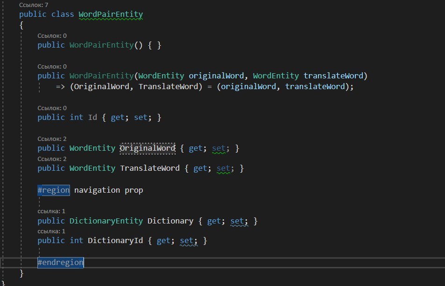Screen dimensions: 445x286
Task: Open the "Ссылок: 7" CodeLens above class declaration
Action: point(34,5)
